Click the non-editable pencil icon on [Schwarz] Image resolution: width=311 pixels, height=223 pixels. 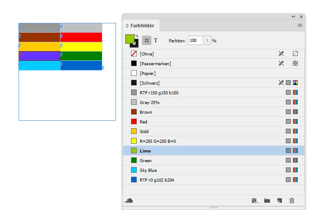pyautogui.click(x=281, y=83)
